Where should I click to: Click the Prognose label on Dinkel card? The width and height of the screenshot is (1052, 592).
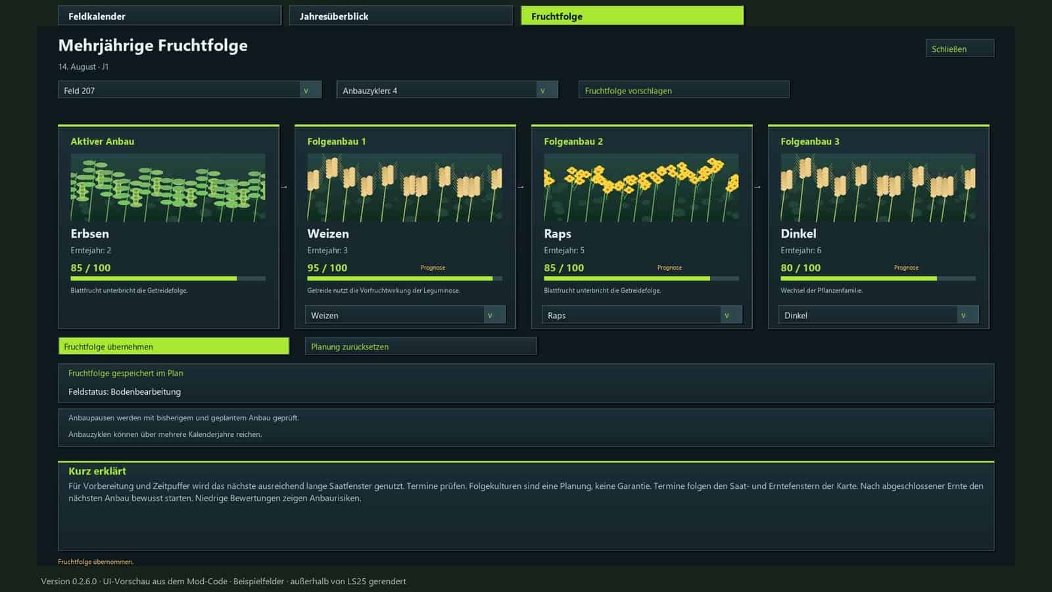point(906,268)
